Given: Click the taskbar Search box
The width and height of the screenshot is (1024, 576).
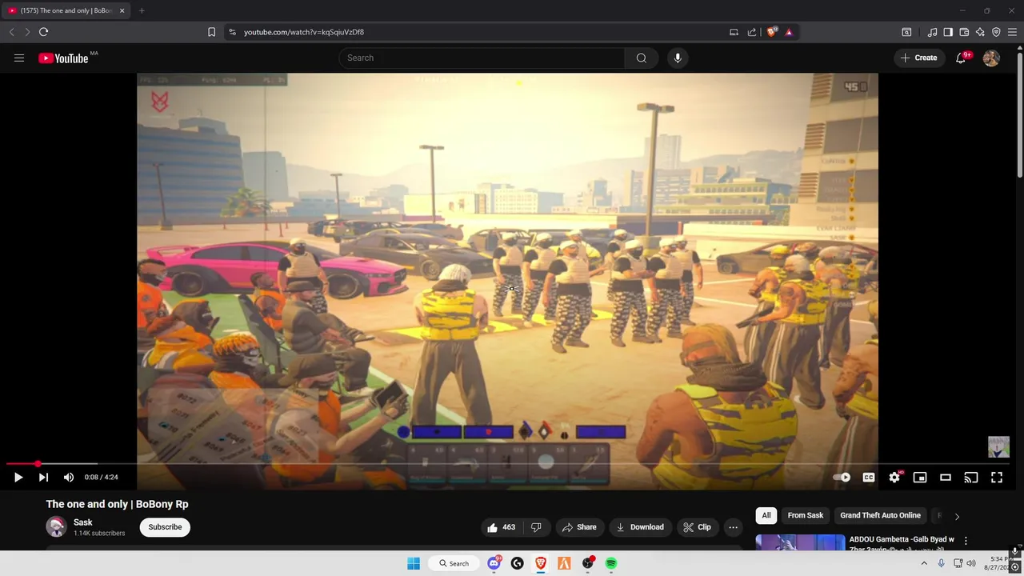Looking at the screenshot, I should (454, 563).
